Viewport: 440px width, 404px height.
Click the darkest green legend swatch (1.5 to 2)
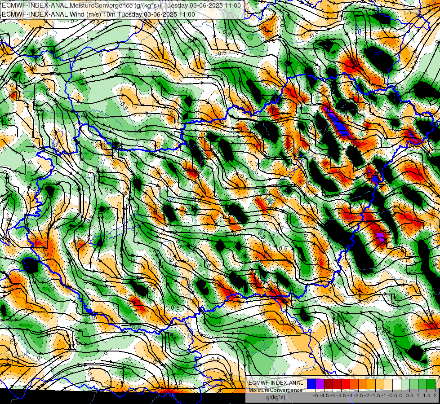click(x=431, y=384)
